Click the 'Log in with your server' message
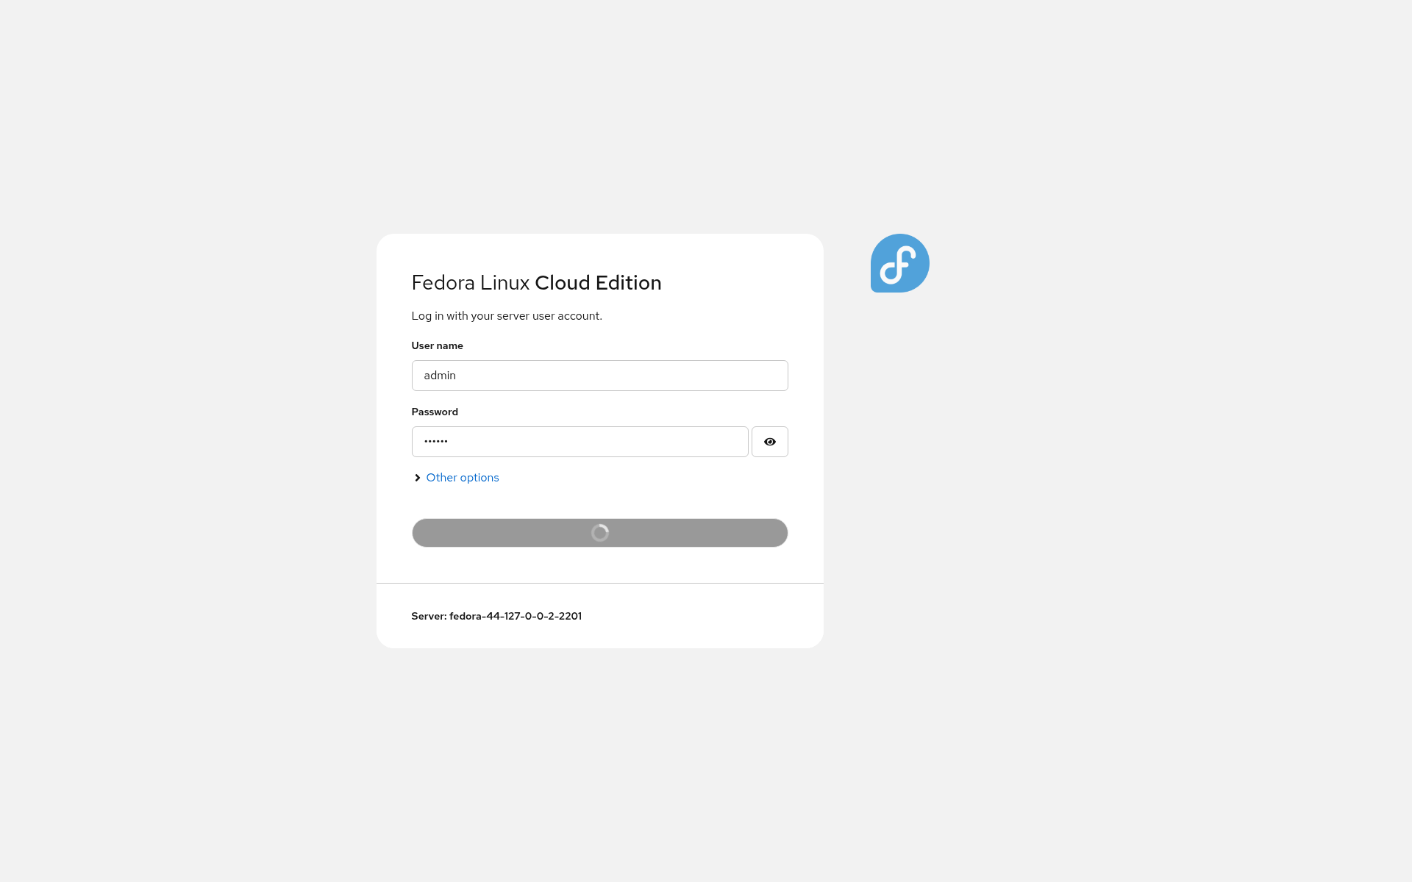The width and height of the screenshot is (1412, 882). click(507, 316)
